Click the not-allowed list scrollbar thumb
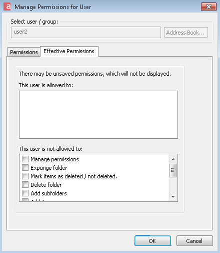The image size is (220, 253). pyautogui.click(x=173, y=170)
